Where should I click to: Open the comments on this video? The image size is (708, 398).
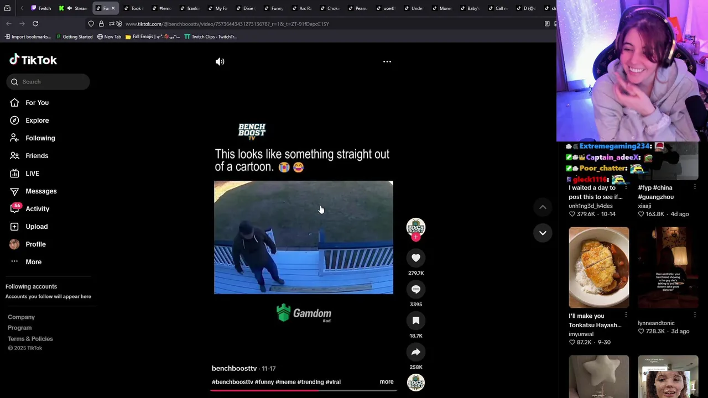[x=416, y=289]
